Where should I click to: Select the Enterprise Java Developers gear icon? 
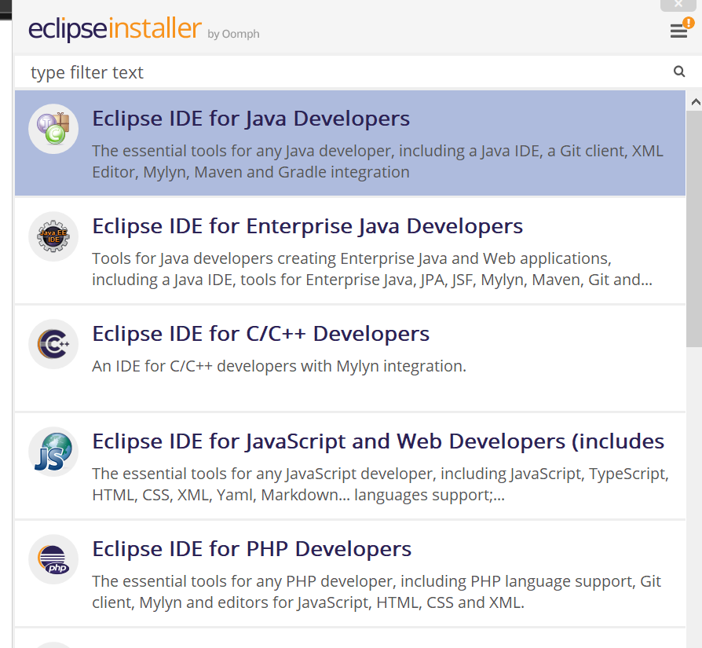(x=53, y=236)
